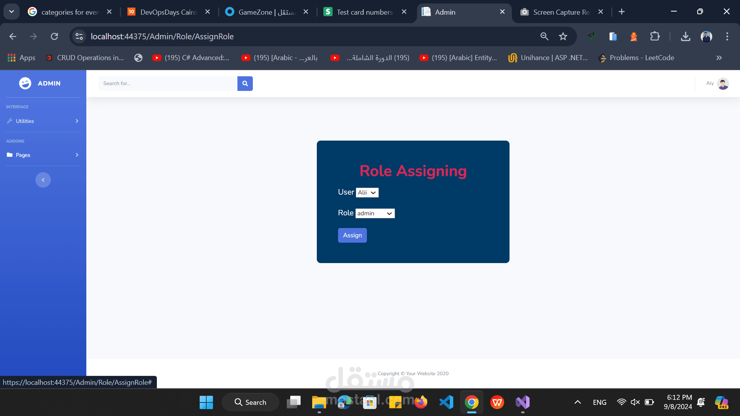This screenshot has width=740, height=416.
Task: Click the blue search magnifier button
Action: pyautogui.click(x=245, y=84)
